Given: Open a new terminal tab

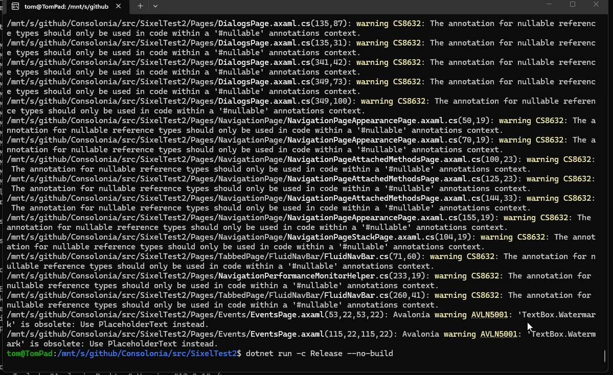Looking at the screenshot, I should click(x=140, y=6).
